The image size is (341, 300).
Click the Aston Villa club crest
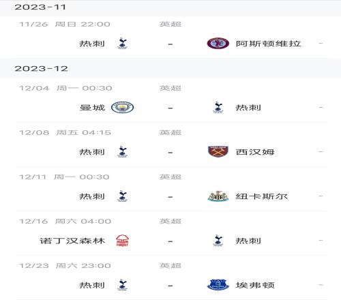(x=218, y=44)
